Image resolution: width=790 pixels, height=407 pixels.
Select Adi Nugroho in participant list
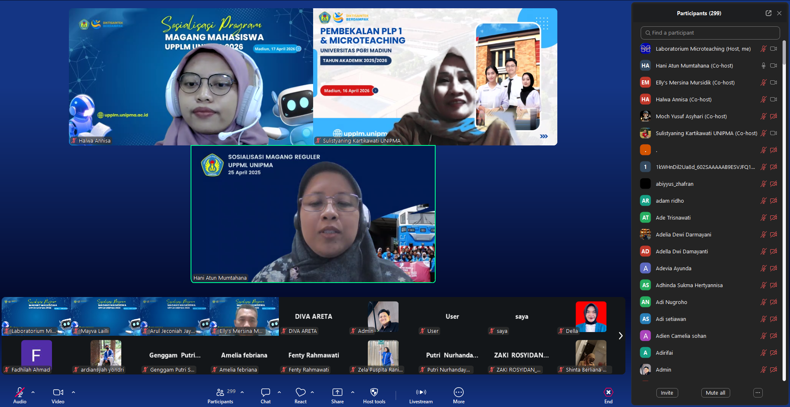(x=671, y=302)
